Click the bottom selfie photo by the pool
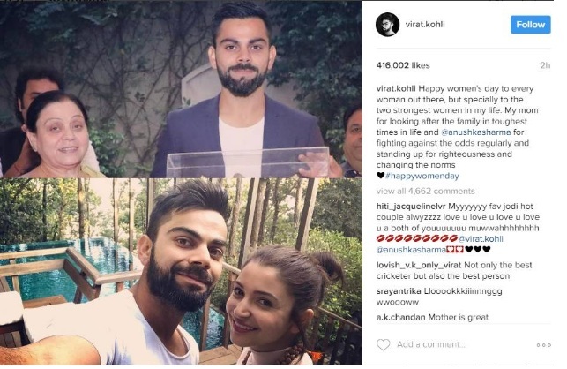The width and height of the screenshot is (567, 369). (x=181, y=271)
